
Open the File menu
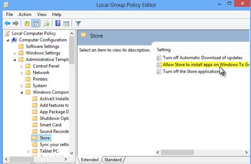click(x=10, y=14)
